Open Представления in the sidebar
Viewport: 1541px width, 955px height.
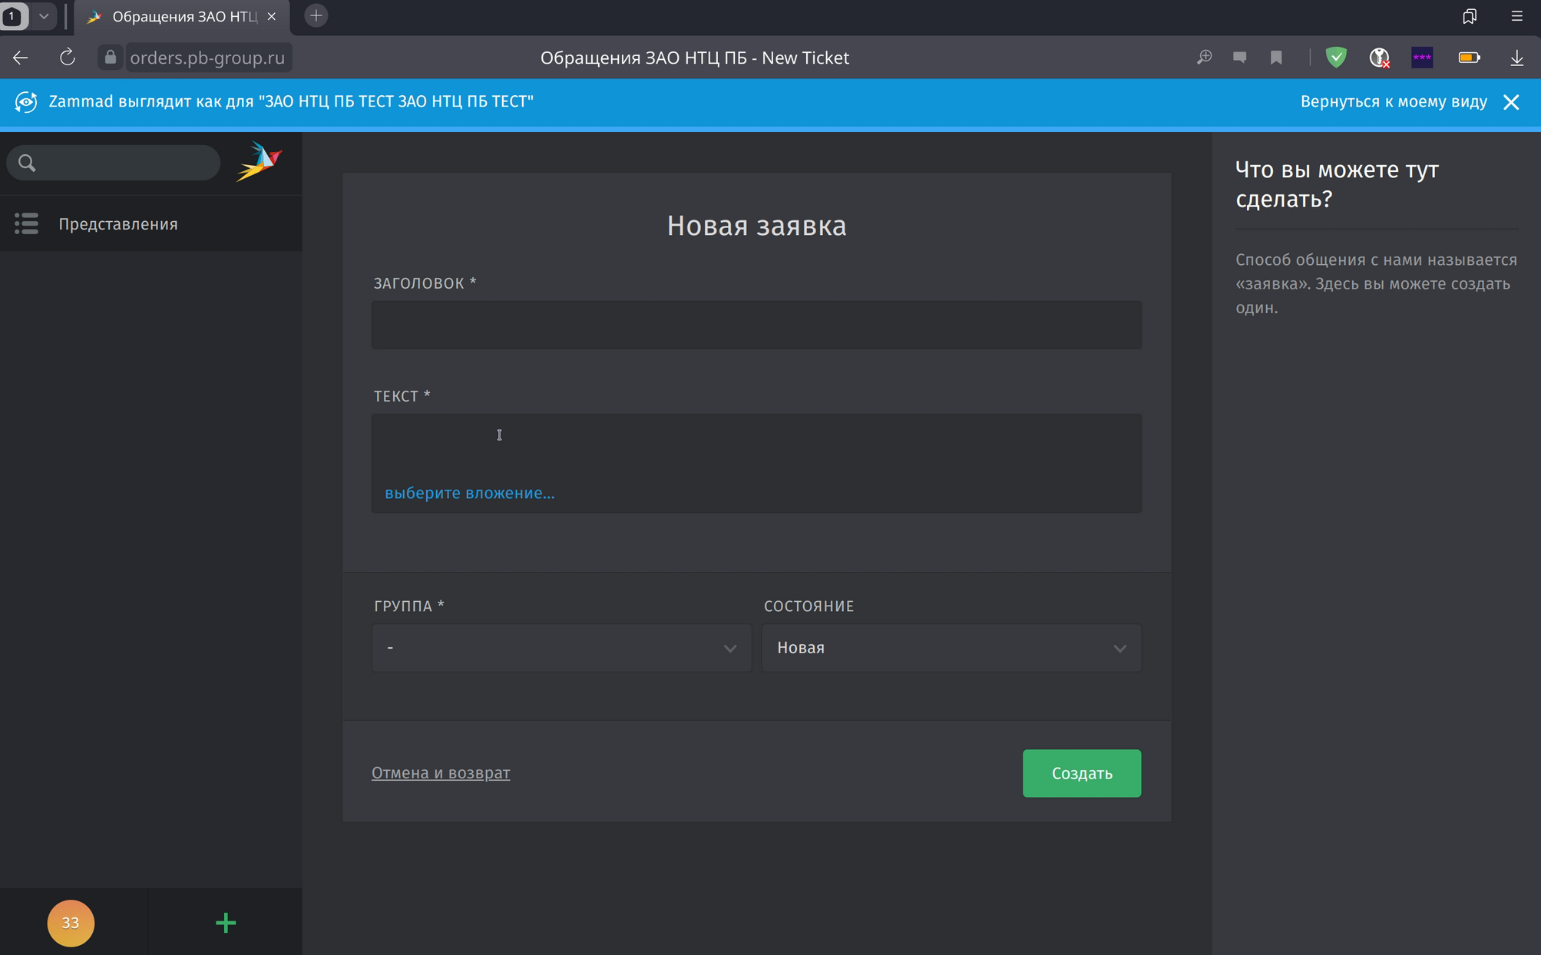coord(150,224)
